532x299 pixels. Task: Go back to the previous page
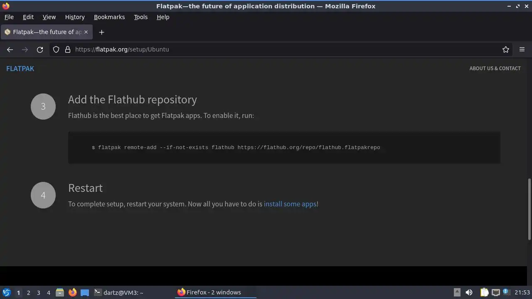pos(10,49)
